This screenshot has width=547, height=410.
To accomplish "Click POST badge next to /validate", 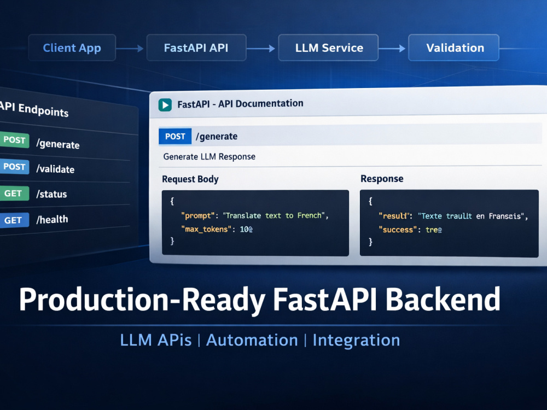I will (14, 167).
